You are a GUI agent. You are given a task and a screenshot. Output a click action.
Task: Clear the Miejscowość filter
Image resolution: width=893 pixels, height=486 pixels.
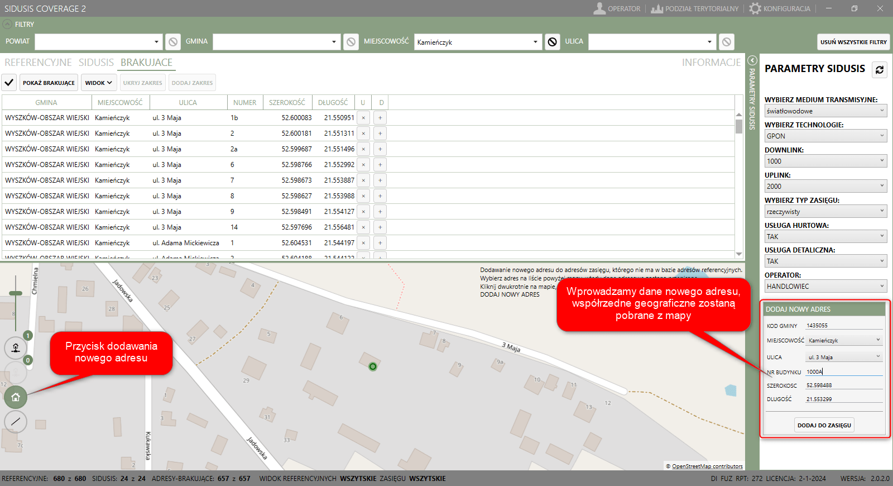click(552, 42)
